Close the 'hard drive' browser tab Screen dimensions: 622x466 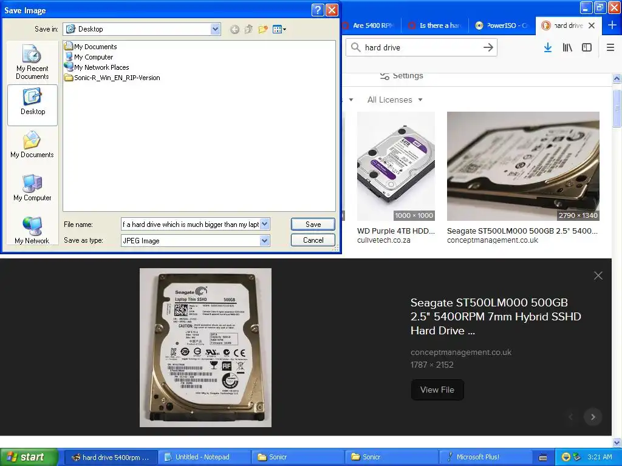coord(592,25)
